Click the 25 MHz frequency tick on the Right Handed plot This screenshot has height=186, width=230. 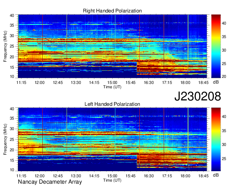(12, 46)
